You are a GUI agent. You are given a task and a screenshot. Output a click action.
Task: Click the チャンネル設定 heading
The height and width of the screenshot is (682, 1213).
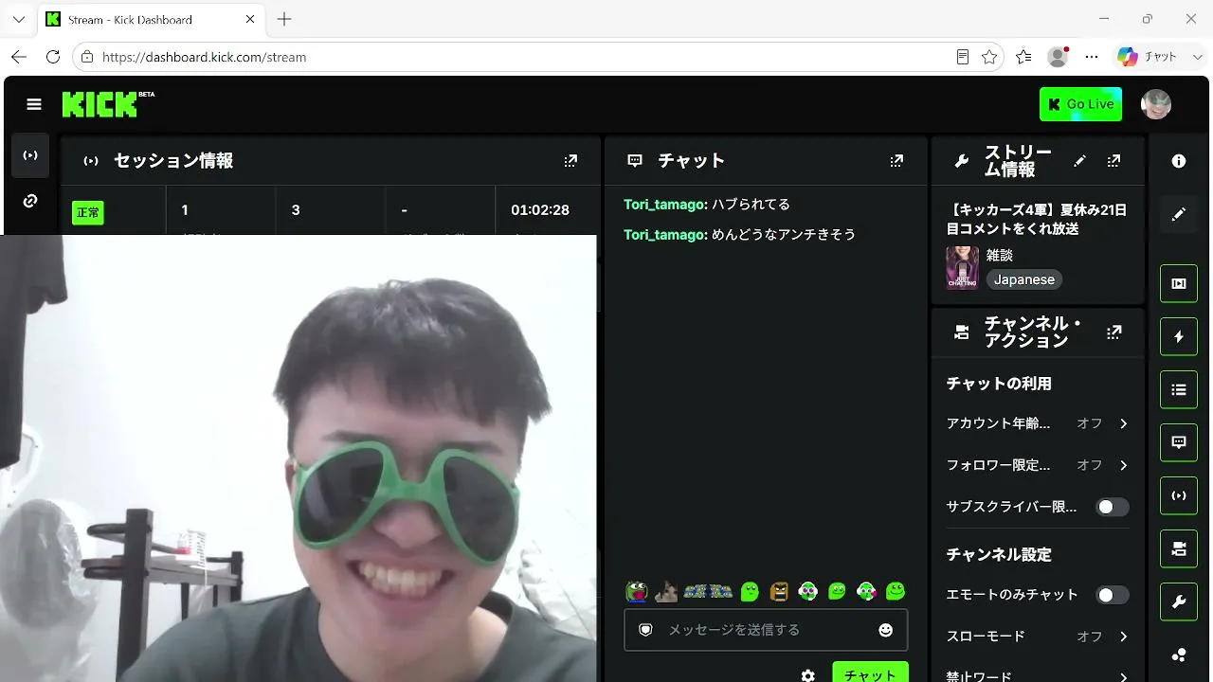[x=999, y=554]
